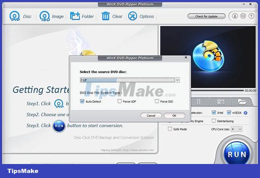260x178 pixels.
Task: Open the output folder icon
Action: (x=242, y=102)
